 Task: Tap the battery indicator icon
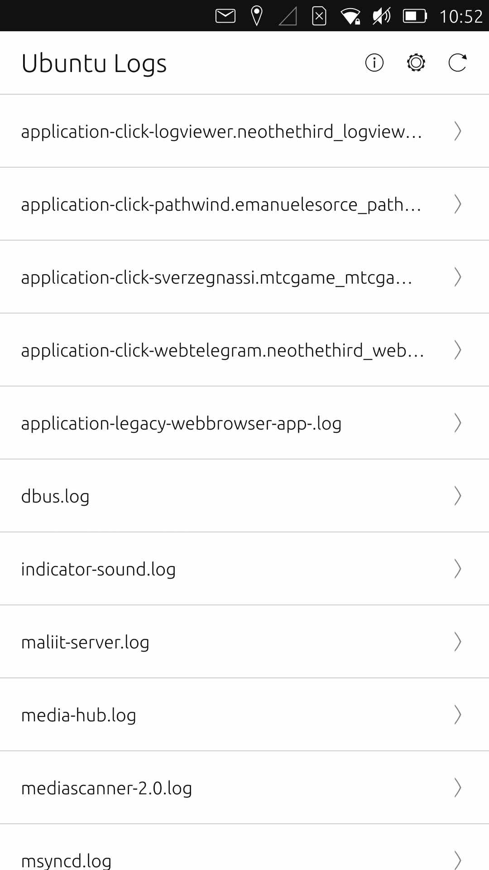tap(415, 16)
